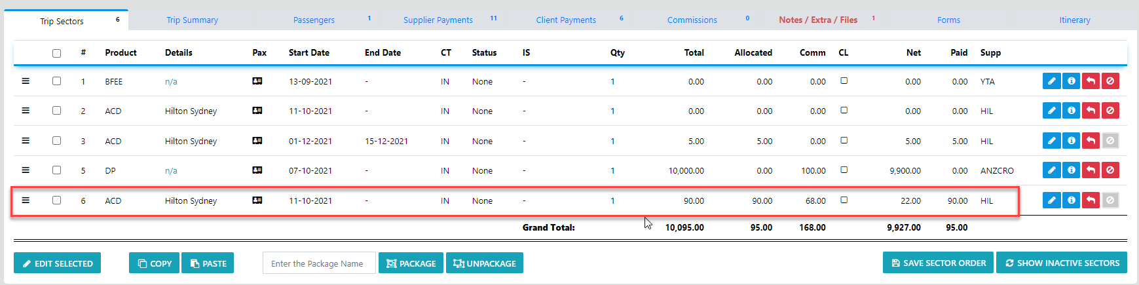1139x285 pixels.
Task: Open passenger card icon in BFEE row
Action: tap(257, 81)
